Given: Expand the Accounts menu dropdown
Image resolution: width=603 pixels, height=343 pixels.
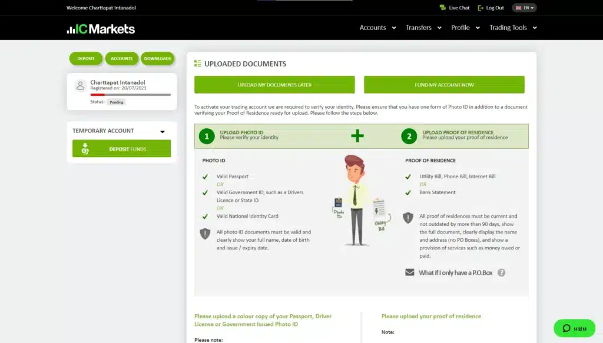Looking at the screenshot, I should pos(377,28).
